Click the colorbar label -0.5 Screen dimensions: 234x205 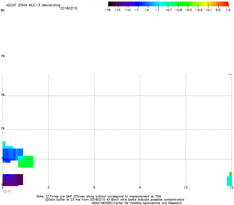pos(188,10)
